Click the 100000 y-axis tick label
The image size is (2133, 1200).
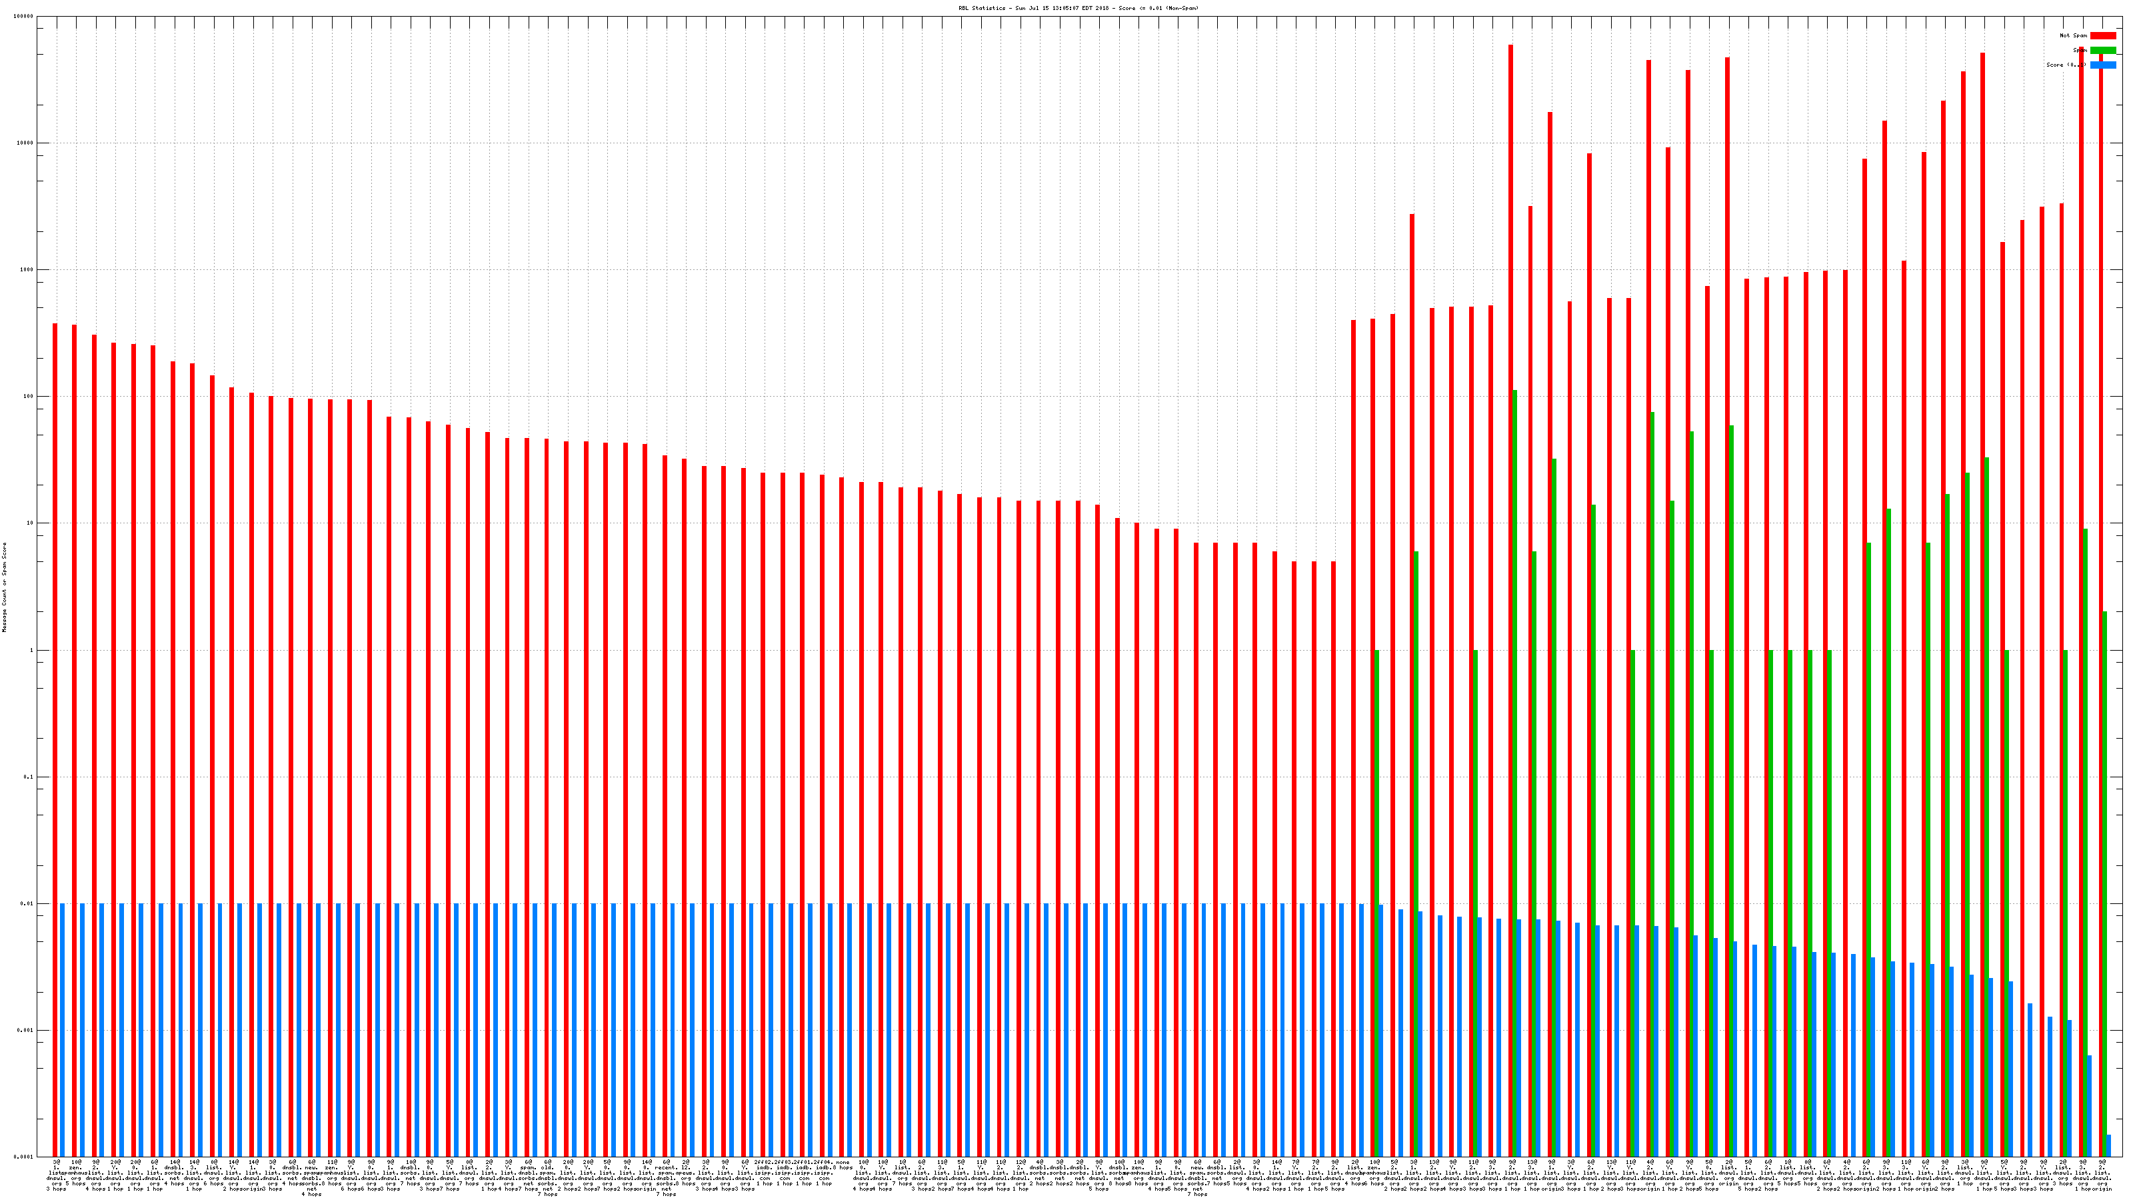(24, 17)
